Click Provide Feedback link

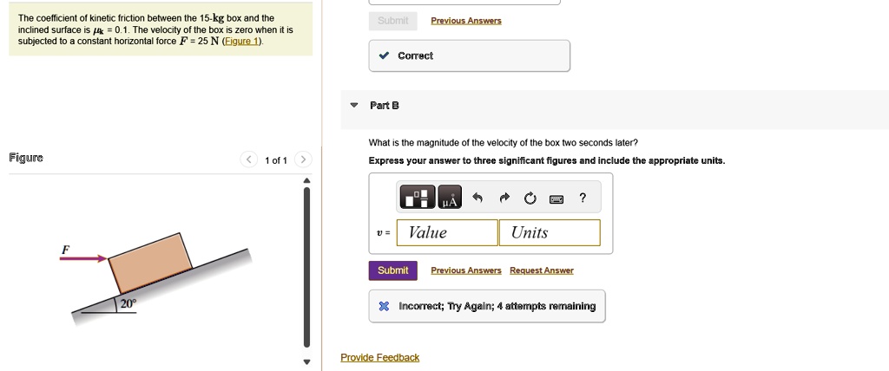380,357
